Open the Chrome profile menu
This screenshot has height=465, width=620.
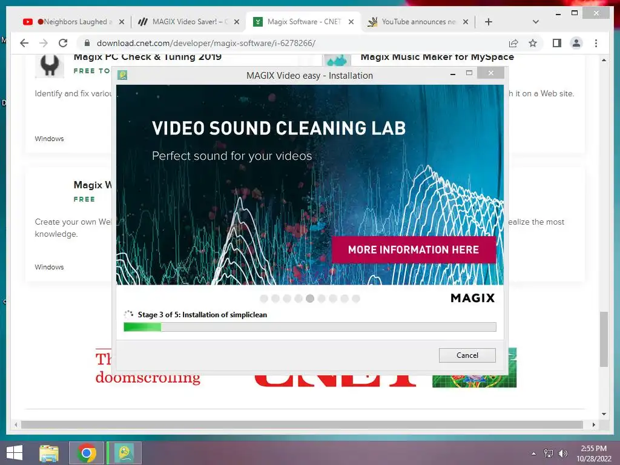click(x=576, y=43)
